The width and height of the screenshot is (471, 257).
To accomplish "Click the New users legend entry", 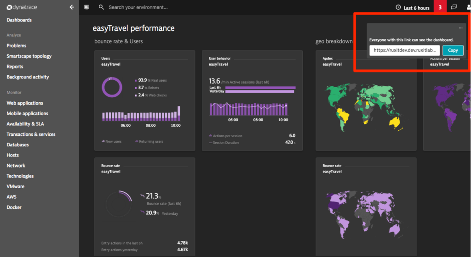I will [x=112, y=141].
